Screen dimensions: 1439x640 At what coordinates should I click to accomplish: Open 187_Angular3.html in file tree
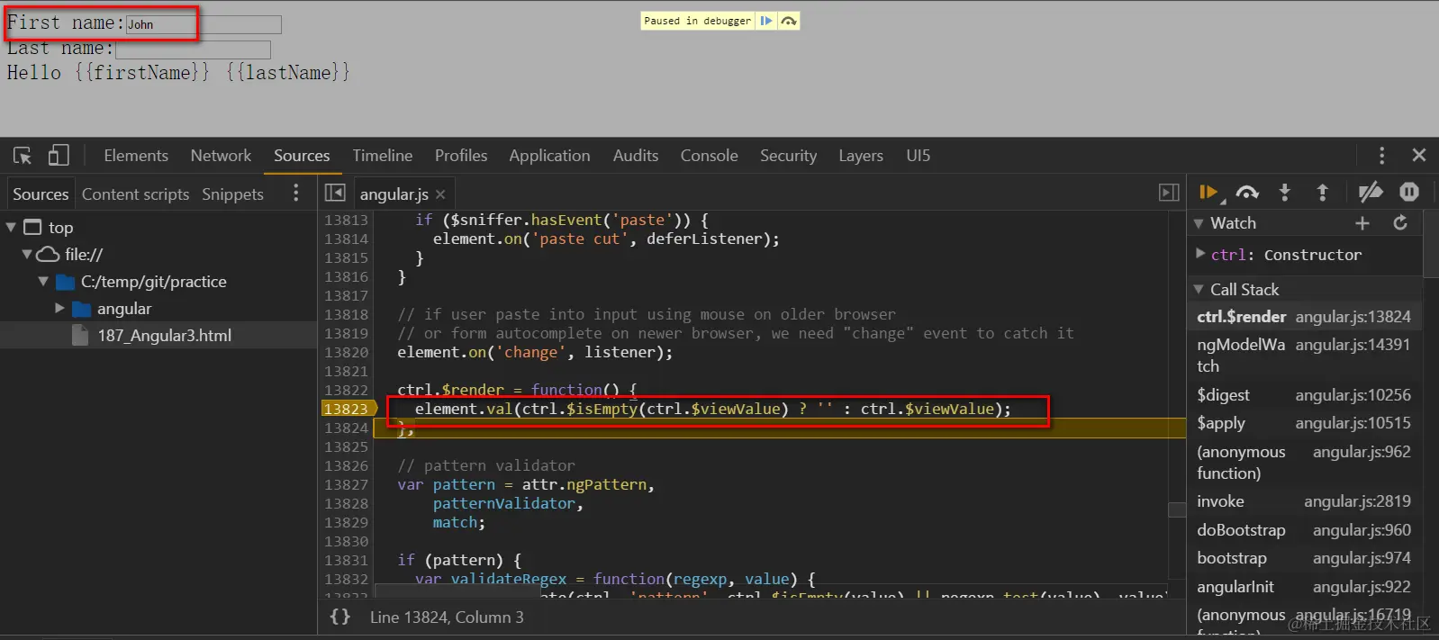coord(164,336)
